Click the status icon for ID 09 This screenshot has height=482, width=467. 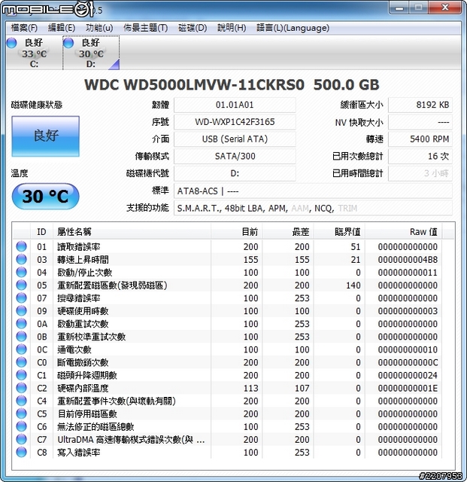coord(22,311)
